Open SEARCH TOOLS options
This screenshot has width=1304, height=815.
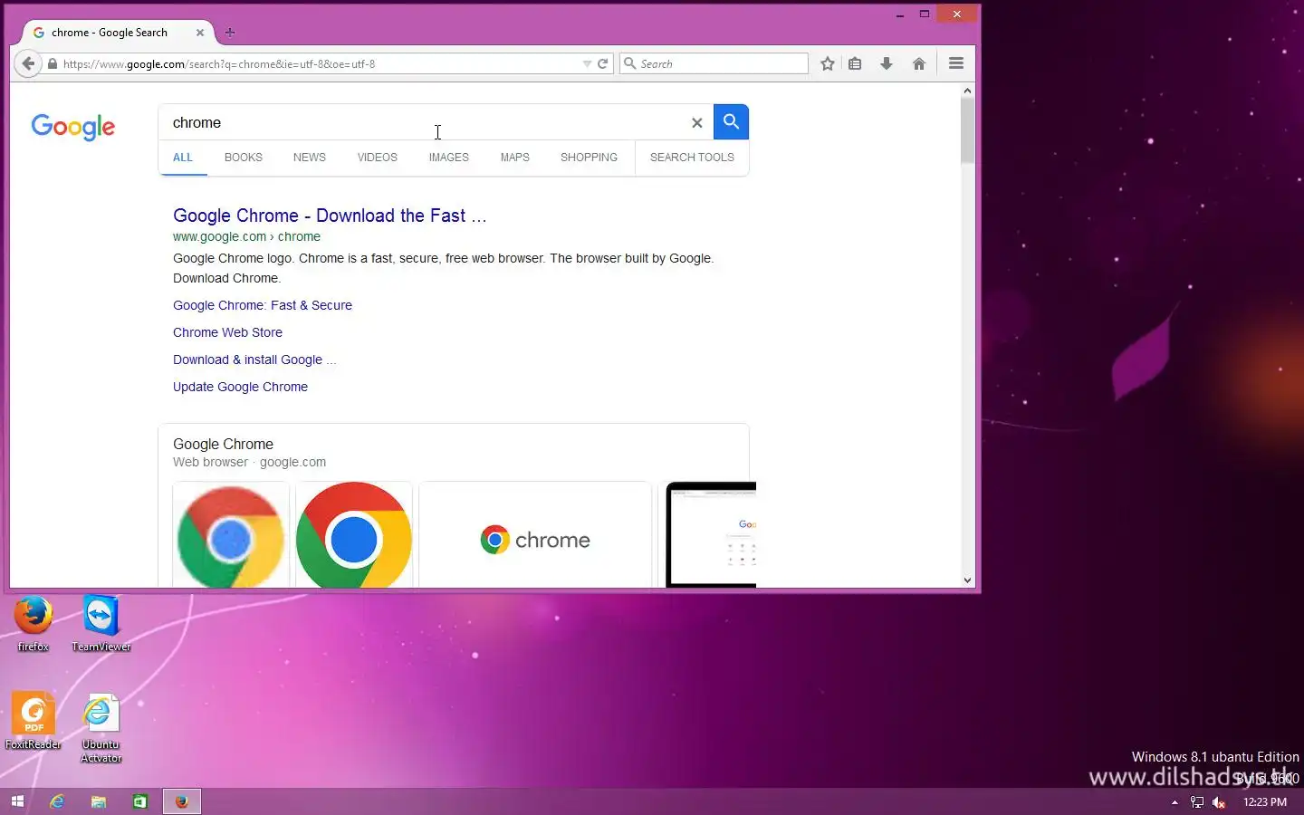(692, 158)
